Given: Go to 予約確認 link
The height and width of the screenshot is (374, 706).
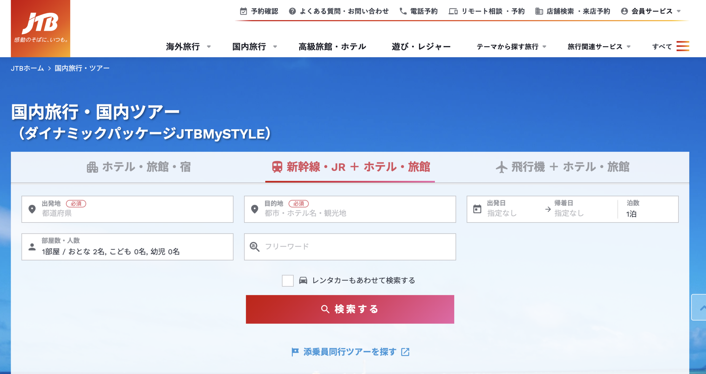Looking at the screenshot, I should click(259, 11).
